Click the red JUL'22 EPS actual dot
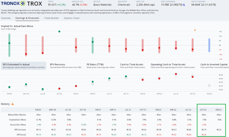The width and height of the screenshot is (229, 137). [176, 74]
